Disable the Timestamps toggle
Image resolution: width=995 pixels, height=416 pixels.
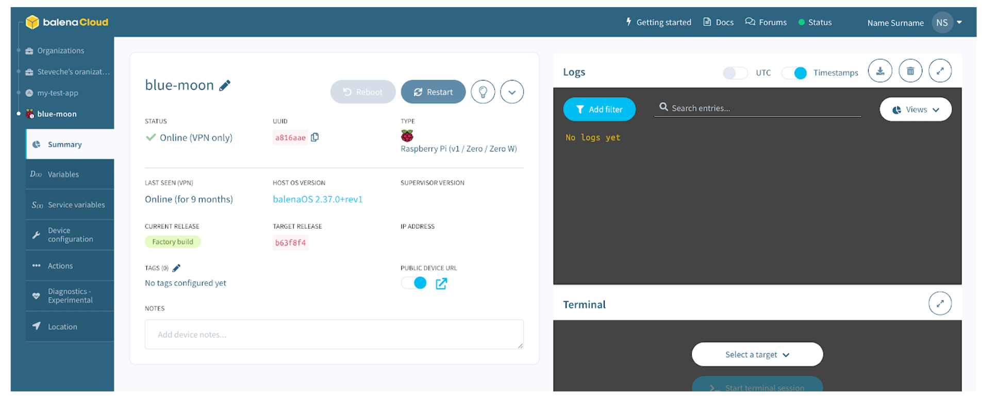[794, 73]
